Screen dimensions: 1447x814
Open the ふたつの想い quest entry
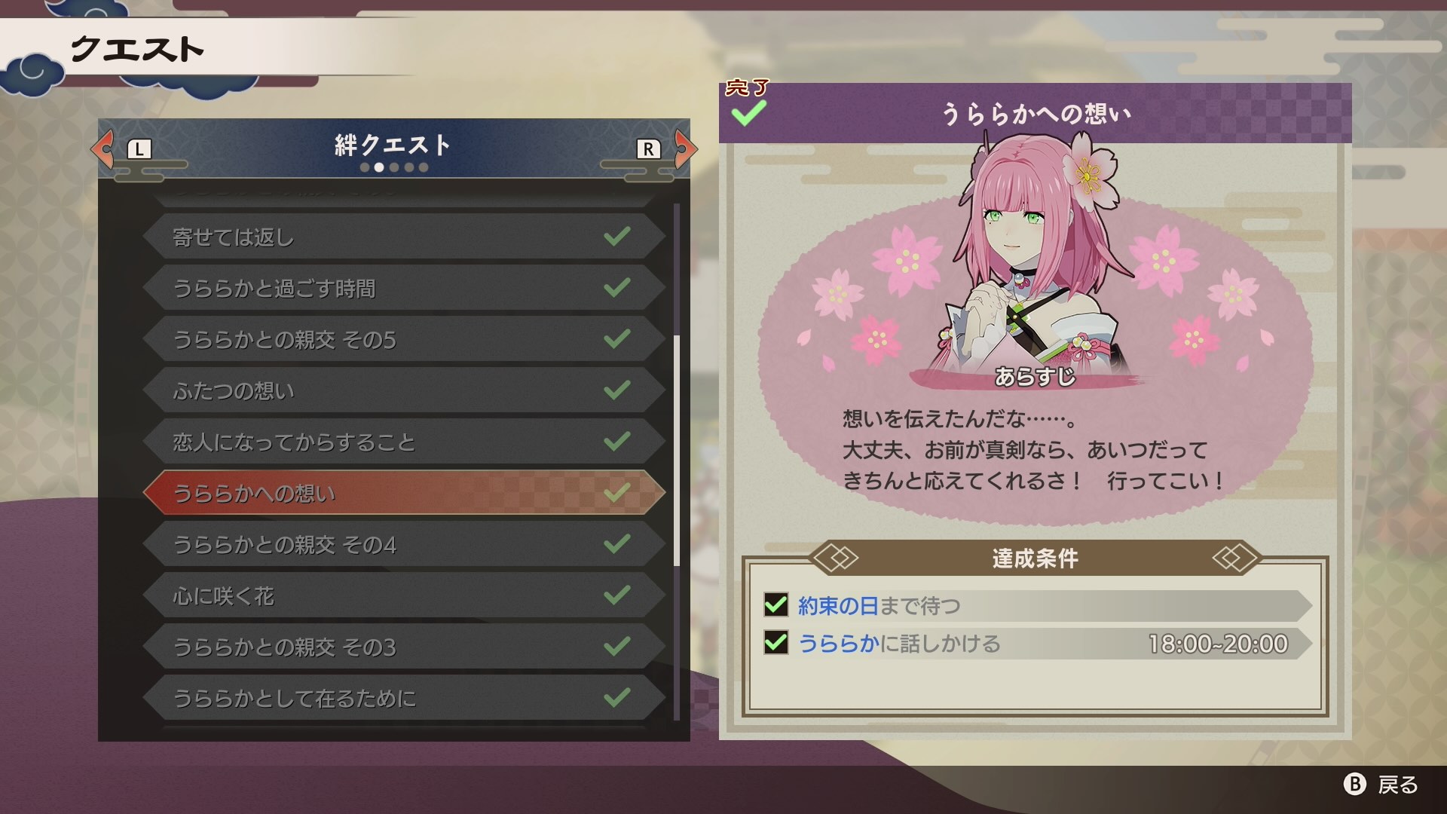tap(404, 390)
